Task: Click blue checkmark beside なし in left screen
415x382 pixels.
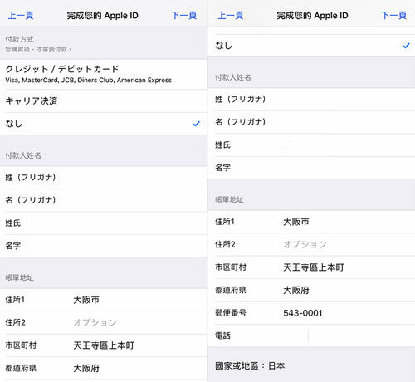Action: [197, 124]
